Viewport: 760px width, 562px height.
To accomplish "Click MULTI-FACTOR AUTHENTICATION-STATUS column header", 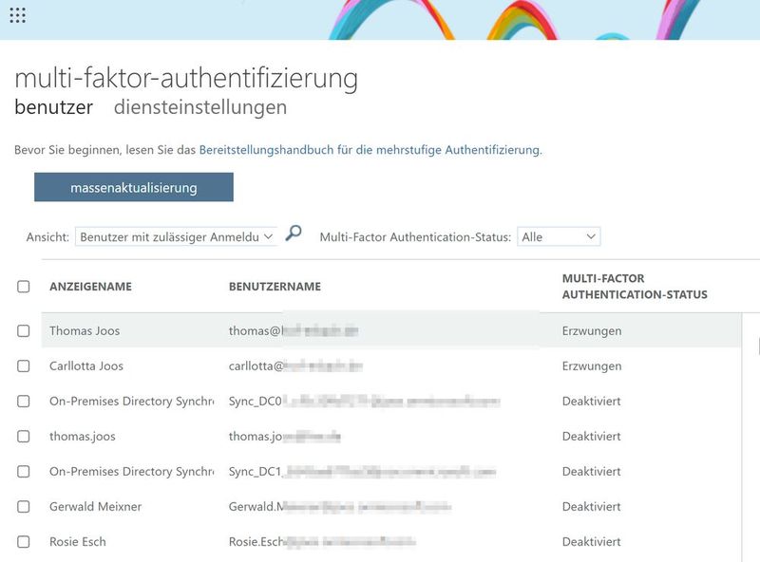I will [635, 287].
